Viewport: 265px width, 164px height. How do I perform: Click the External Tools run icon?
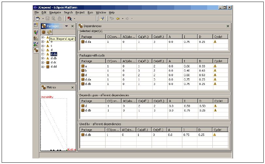[x=70, y=18]
